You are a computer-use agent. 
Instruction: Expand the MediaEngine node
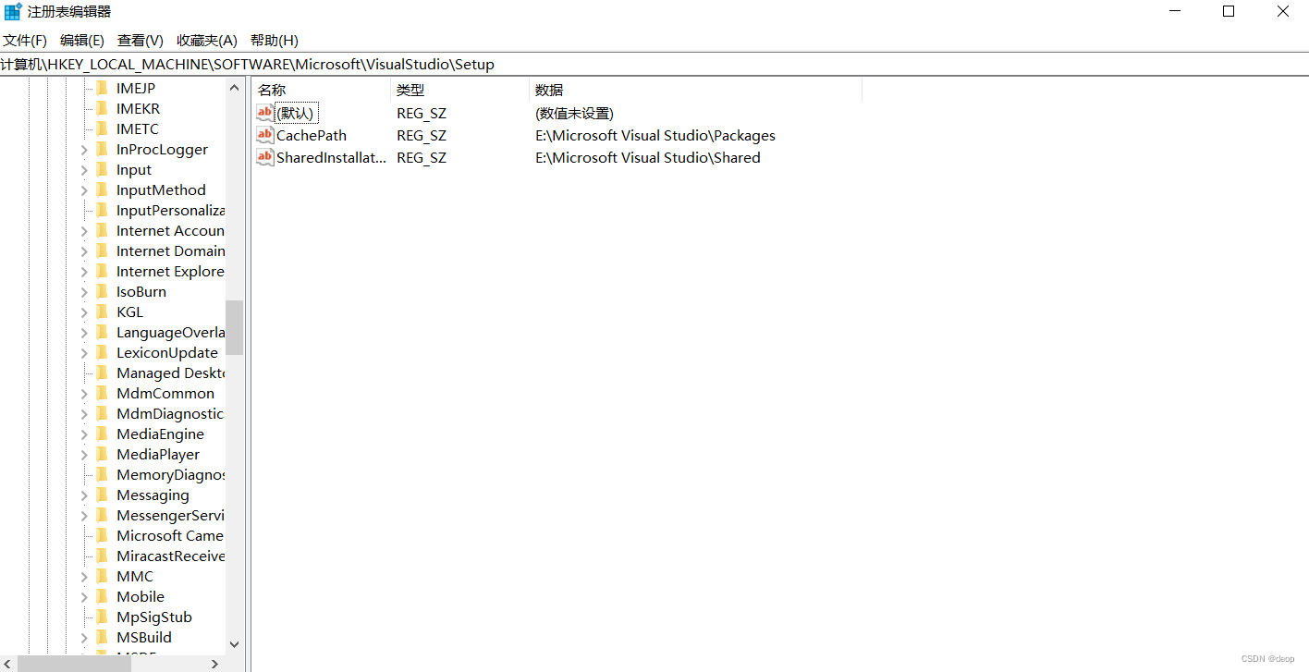click(83, 434)
